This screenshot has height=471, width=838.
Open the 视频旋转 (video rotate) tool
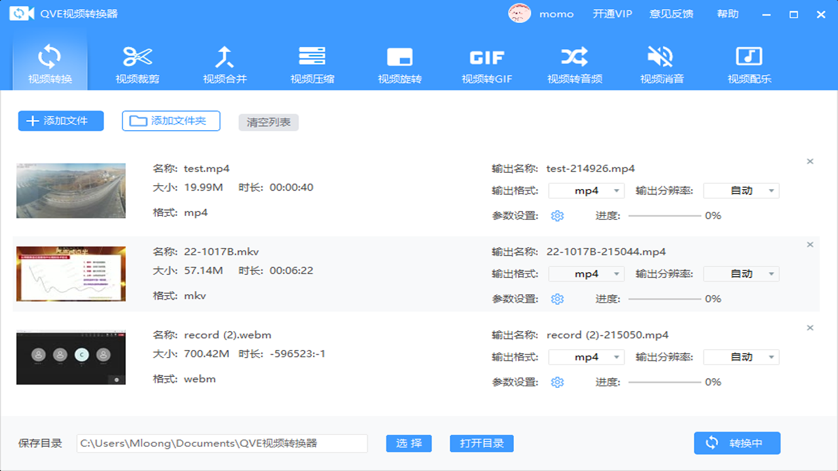point(399,62)
